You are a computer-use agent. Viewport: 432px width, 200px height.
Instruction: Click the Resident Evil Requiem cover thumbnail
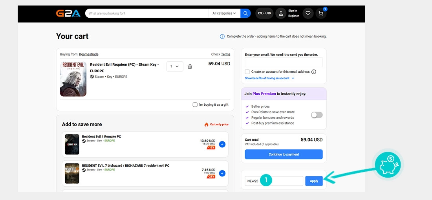click(x=73, y=79)
